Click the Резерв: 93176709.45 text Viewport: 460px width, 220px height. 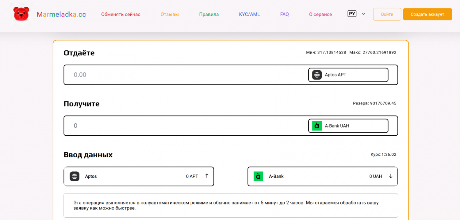[x=375, y=103]
